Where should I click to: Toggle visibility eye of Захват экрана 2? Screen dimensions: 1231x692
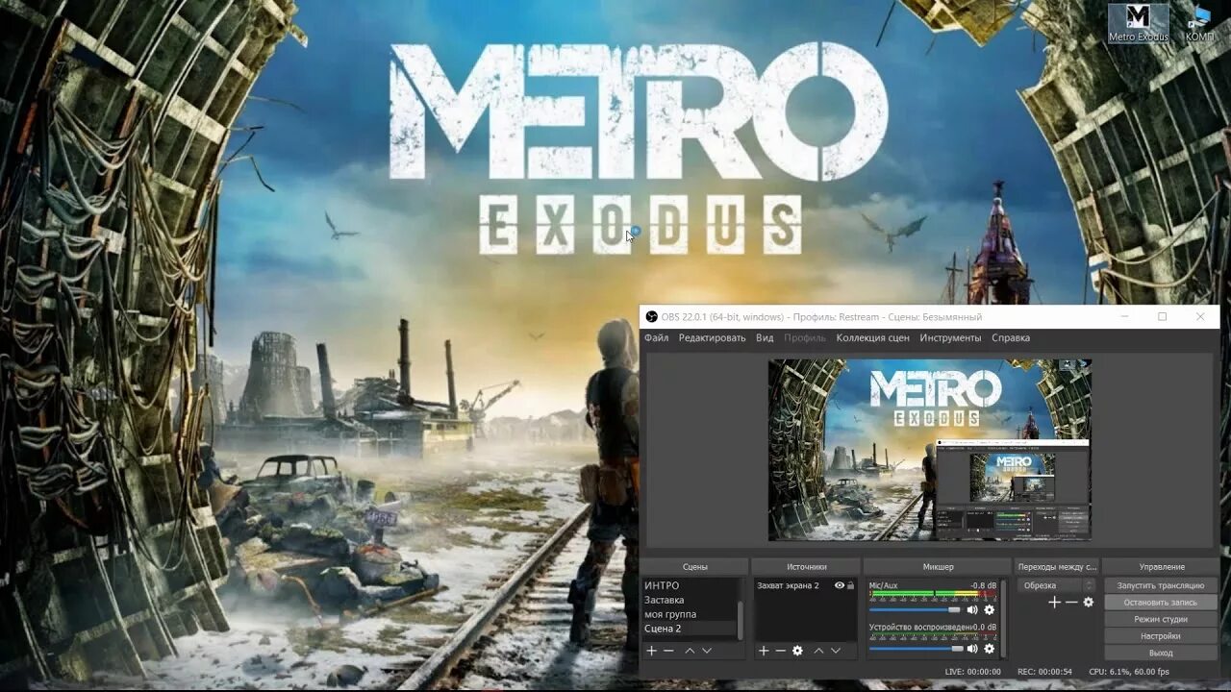[x=840, y=585]
